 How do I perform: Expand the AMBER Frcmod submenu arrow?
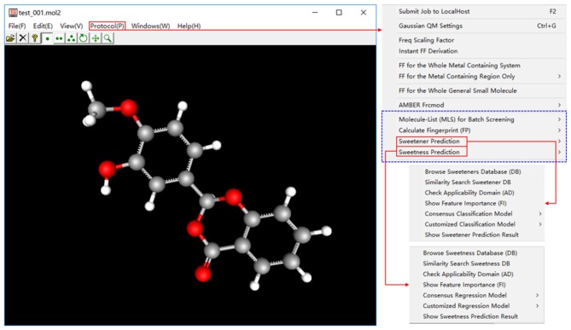pos(559,105)
